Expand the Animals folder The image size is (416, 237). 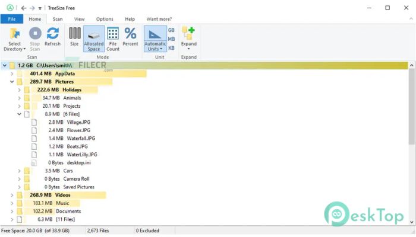point(19,98)
